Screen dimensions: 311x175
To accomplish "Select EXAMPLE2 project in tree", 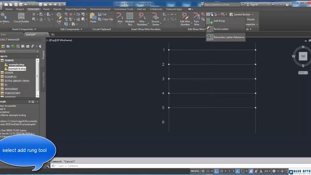I will [x=11, y=77].
